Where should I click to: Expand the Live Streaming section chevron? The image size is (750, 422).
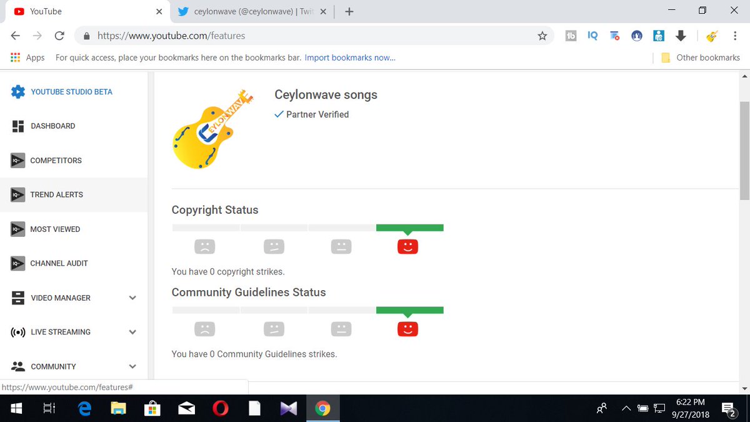(132, 332)
